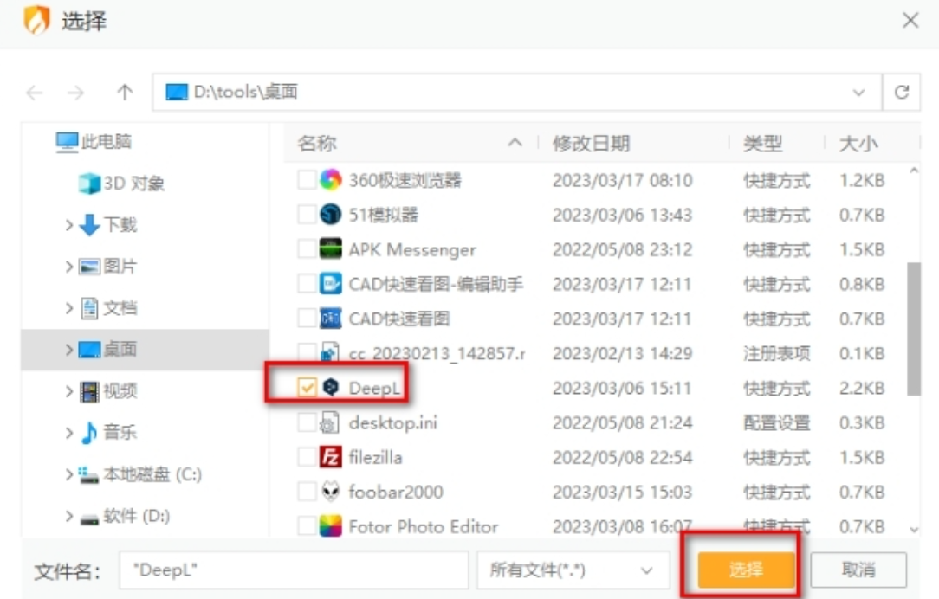Click the 取消 cancel button
This screenshot has width=939, height=599.
[x=858, y=570]
